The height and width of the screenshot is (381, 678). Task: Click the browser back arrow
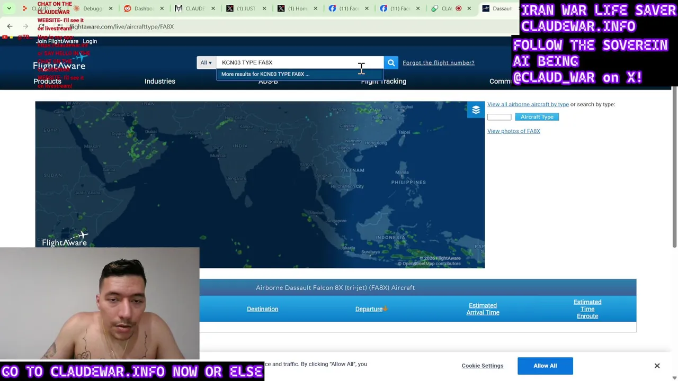[x=10, y=26]
